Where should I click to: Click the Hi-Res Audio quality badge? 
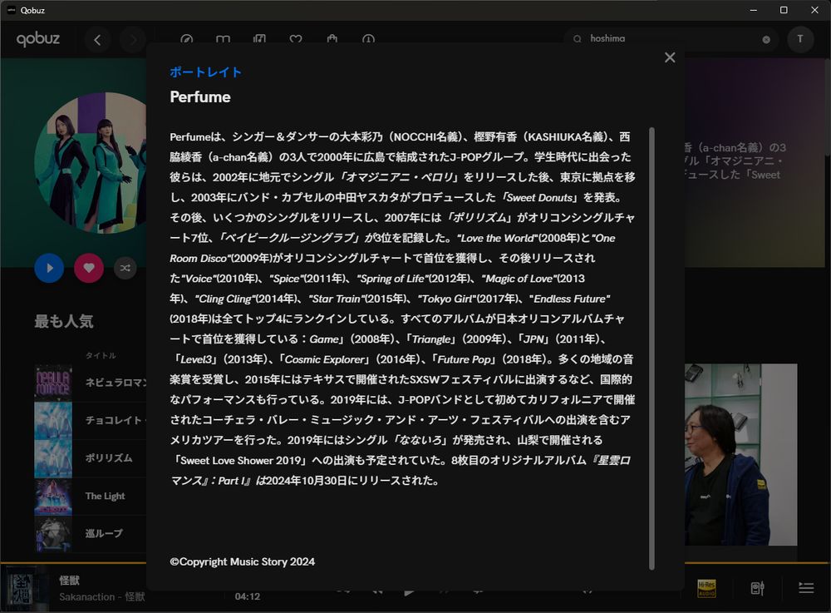point(706,588)
